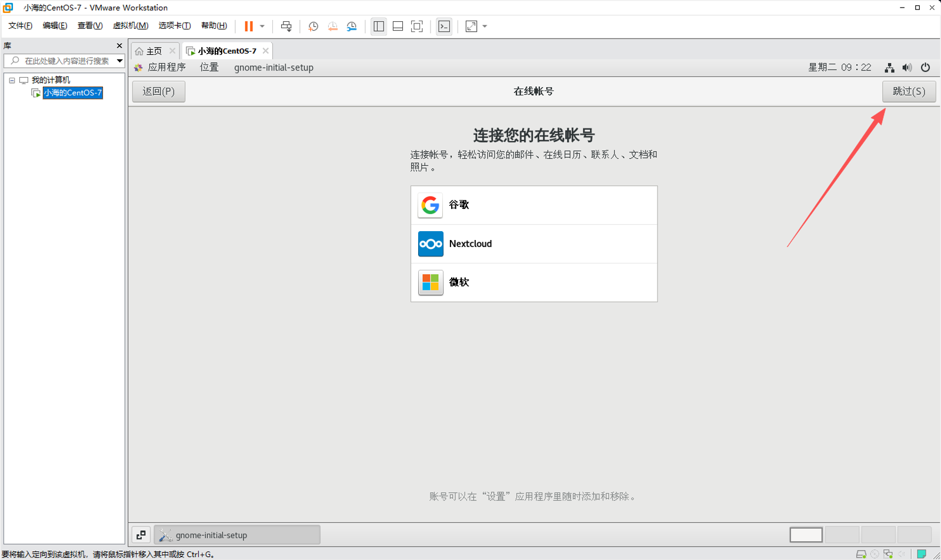Select the first workspace in the switcher
941x560 pixels.
806,535
